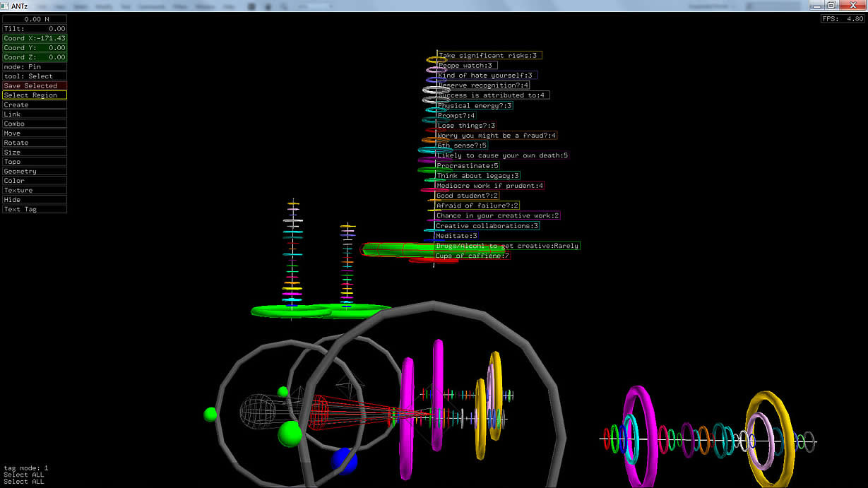The image size is (868, 488).
Task: Select the blue sphere node
Action: (345, 461)
